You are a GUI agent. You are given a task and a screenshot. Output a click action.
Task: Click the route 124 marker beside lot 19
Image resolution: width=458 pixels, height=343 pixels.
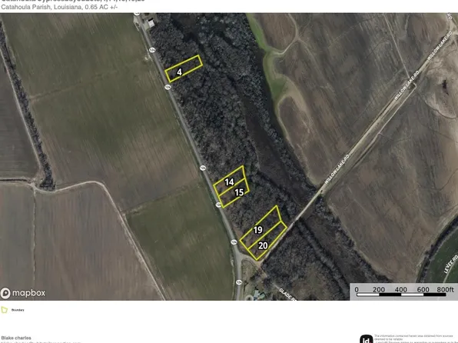point(234,242)
